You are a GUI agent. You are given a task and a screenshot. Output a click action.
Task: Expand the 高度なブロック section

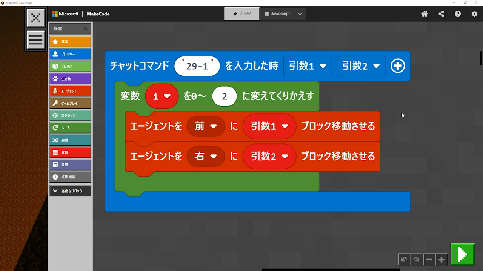pos(70,191)
